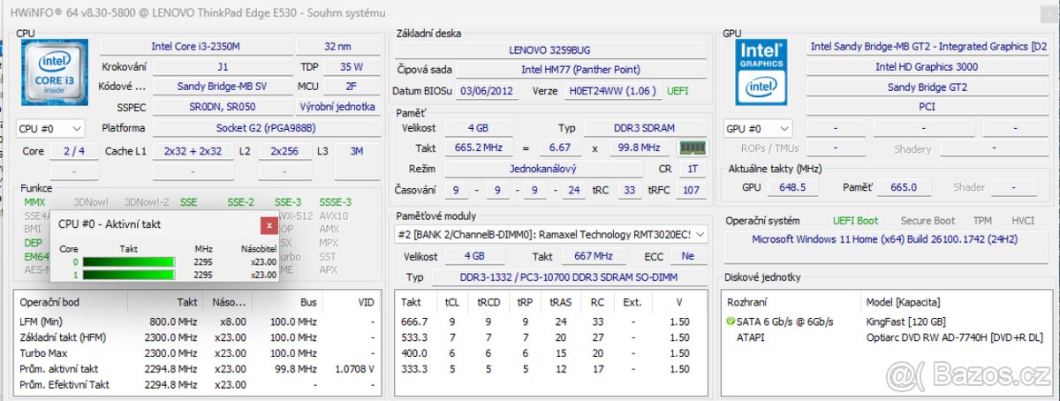Click the Core 1 green clock bar

tap(129, 275)
